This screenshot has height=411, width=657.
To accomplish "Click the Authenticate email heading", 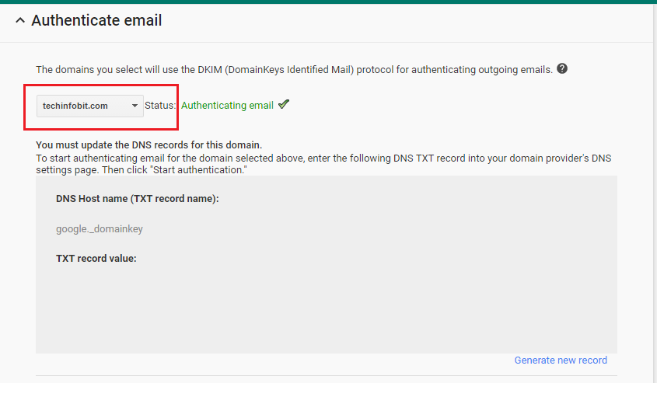I will [96, 21].
